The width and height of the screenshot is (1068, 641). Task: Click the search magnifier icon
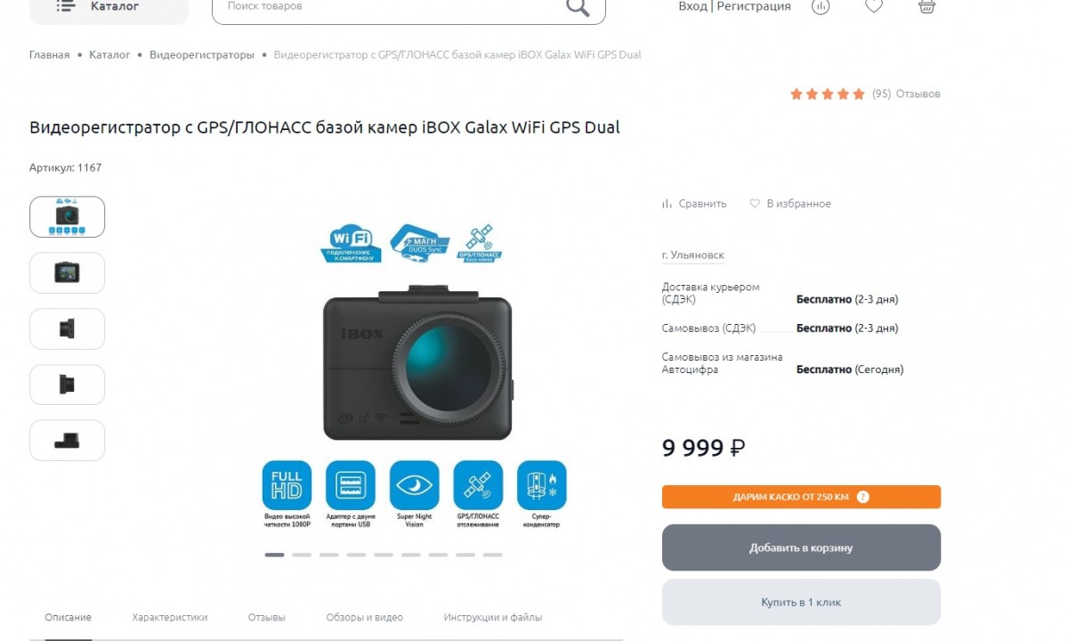tap(578, 7)
